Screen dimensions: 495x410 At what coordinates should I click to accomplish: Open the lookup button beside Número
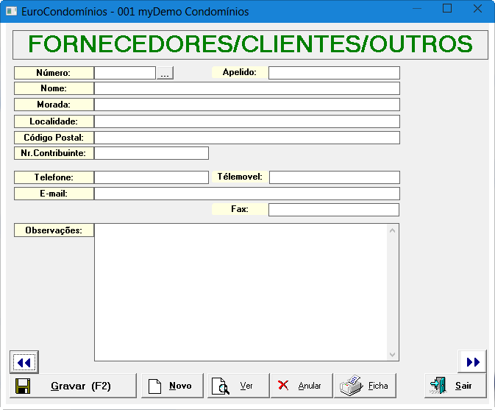click(165, 73)
